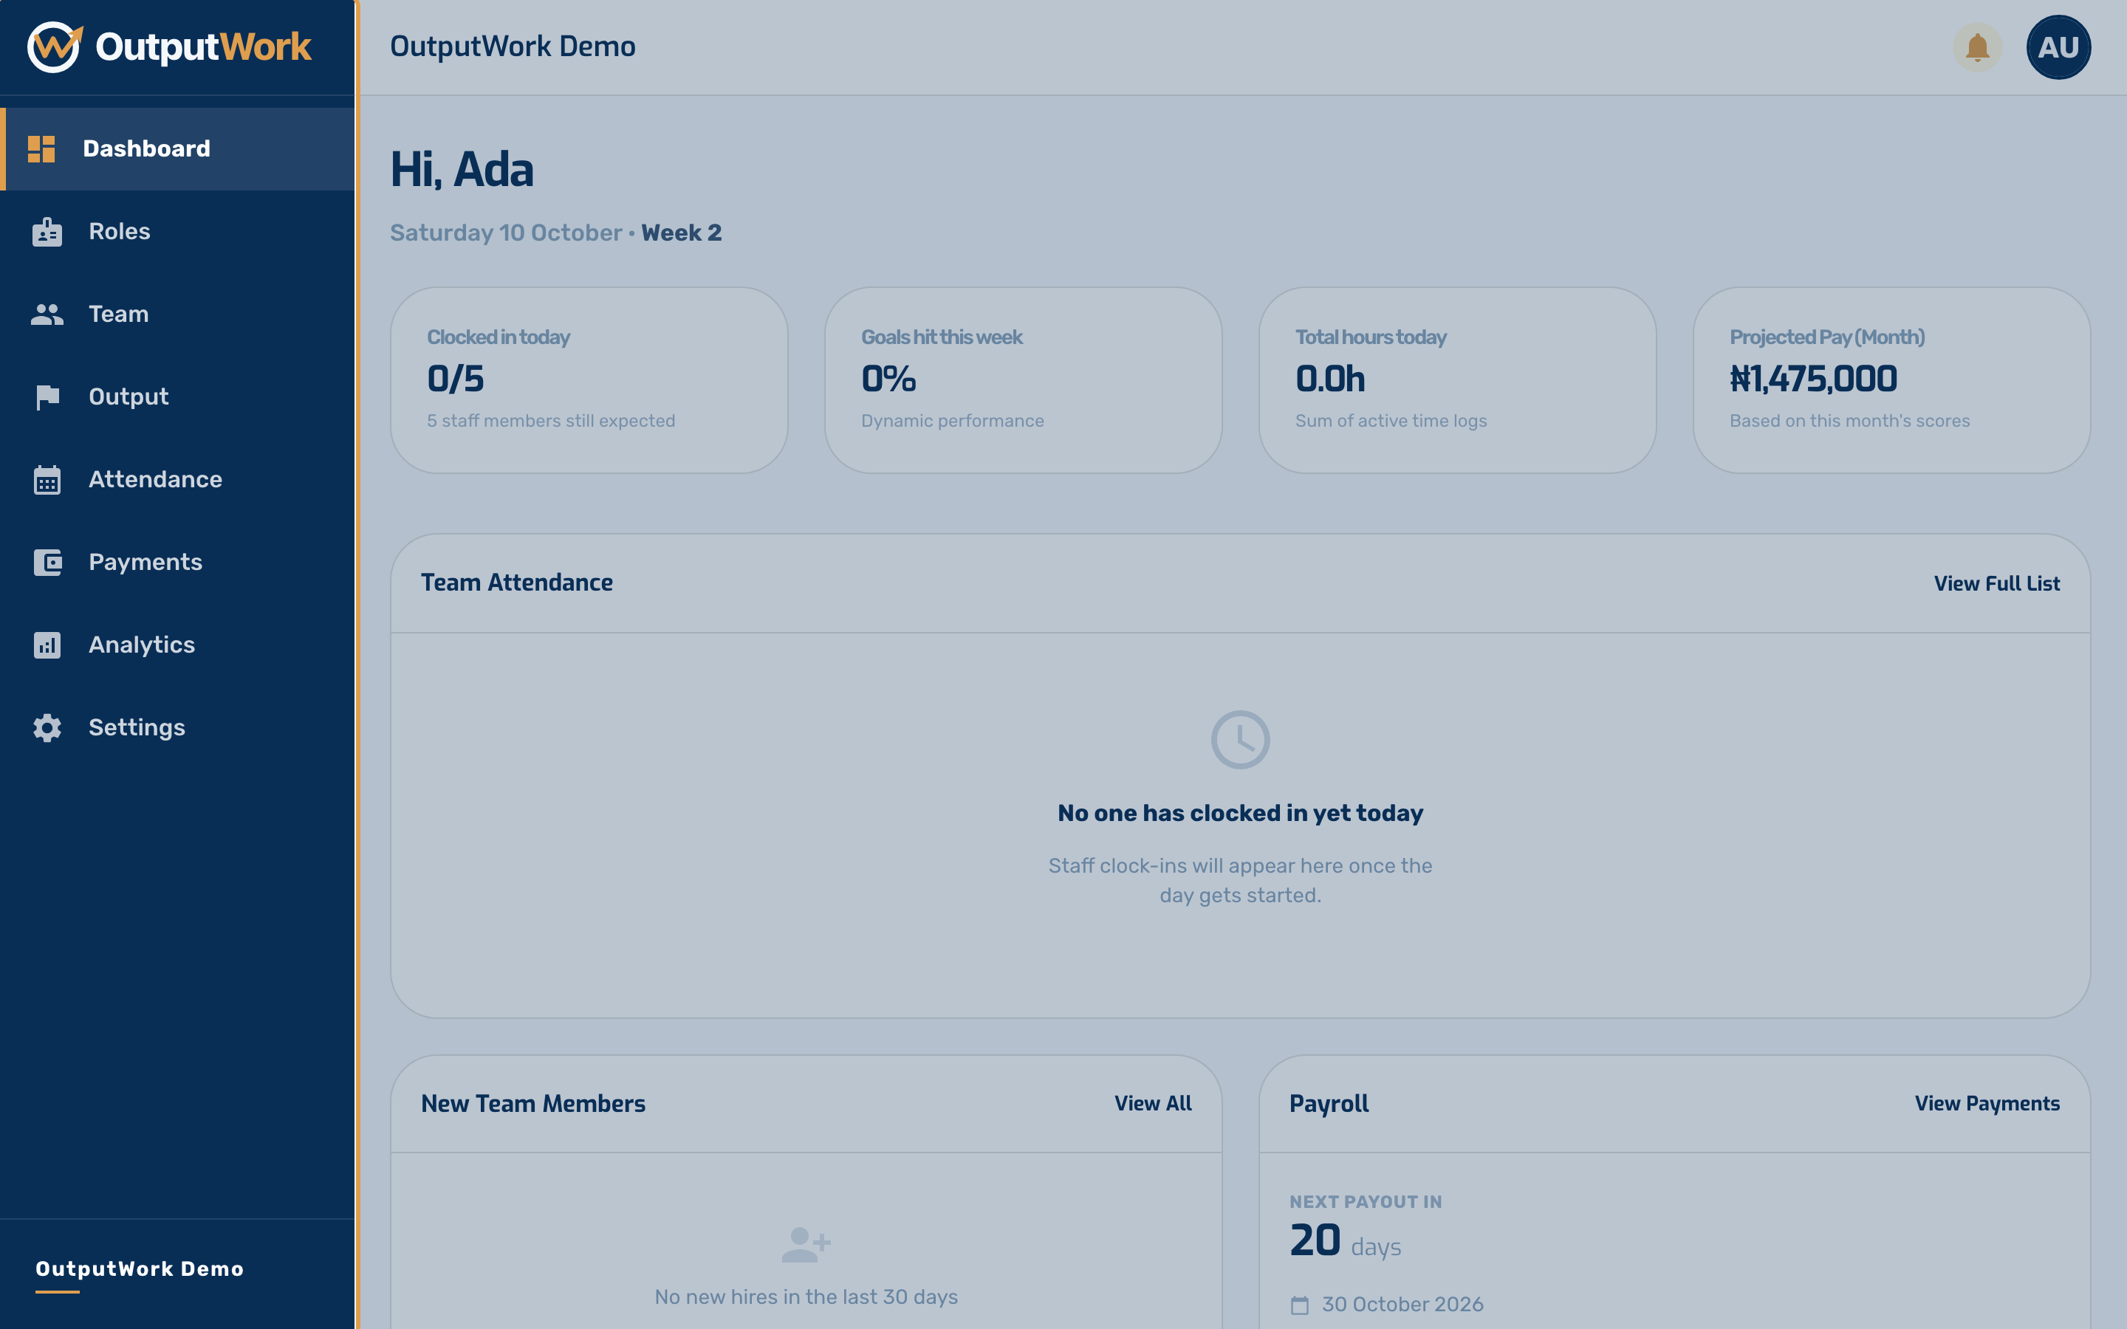Click the 30 October 2026 date
The image size is (2127, 1329).
pos(1402,1305)
